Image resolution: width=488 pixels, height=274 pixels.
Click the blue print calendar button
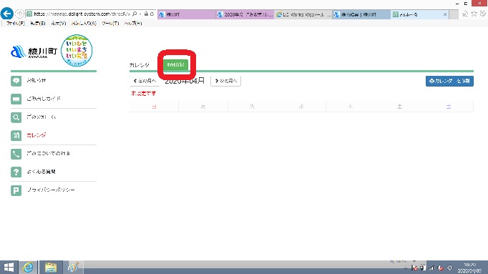click(449, 81)
